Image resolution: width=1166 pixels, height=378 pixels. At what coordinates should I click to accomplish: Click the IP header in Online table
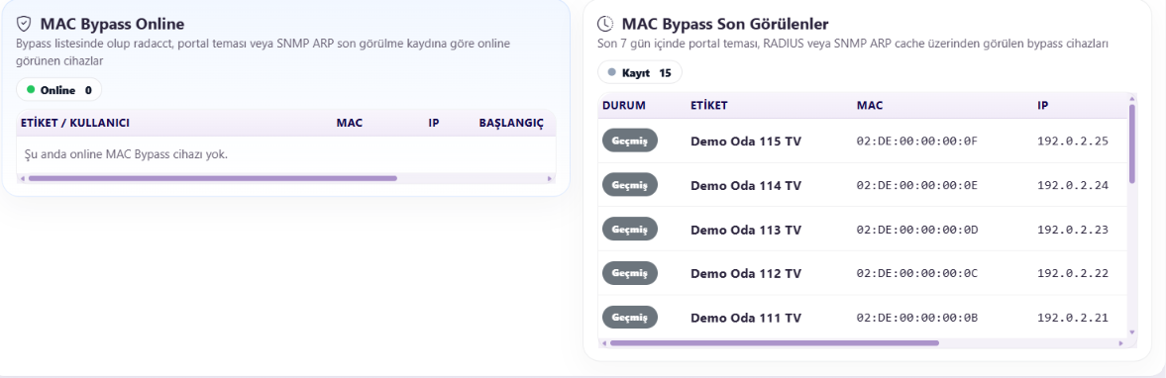(x=434, y=124)
